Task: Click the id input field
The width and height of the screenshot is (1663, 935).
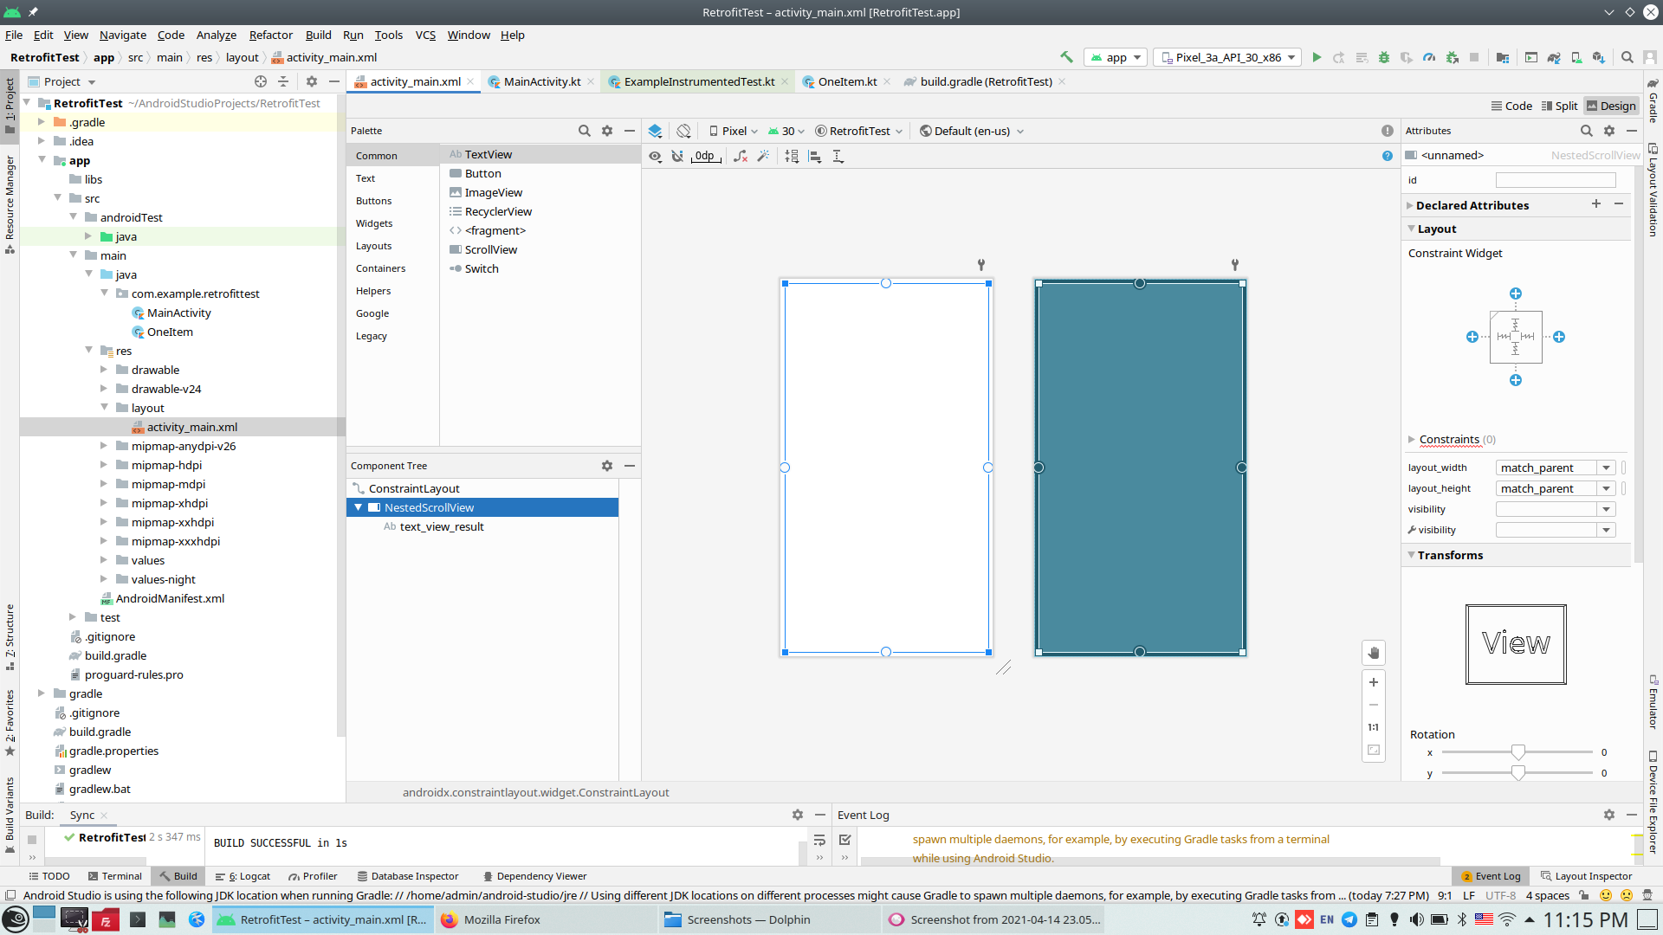Action: pyautogui.click(x=1555, y=180)
